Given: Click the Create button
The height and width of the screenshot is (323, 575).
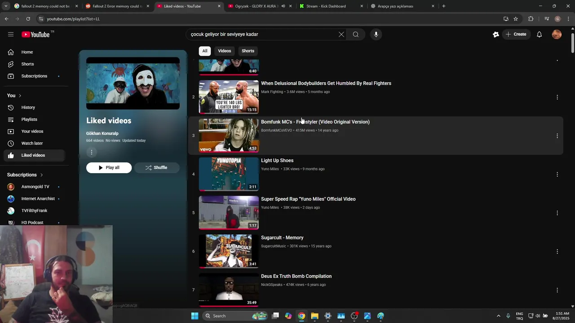Looking at the screenshot, I should [x=516, y=35].
